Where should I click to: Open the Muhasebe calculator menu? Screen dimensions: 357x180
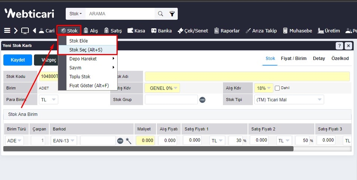click(297, 31)
